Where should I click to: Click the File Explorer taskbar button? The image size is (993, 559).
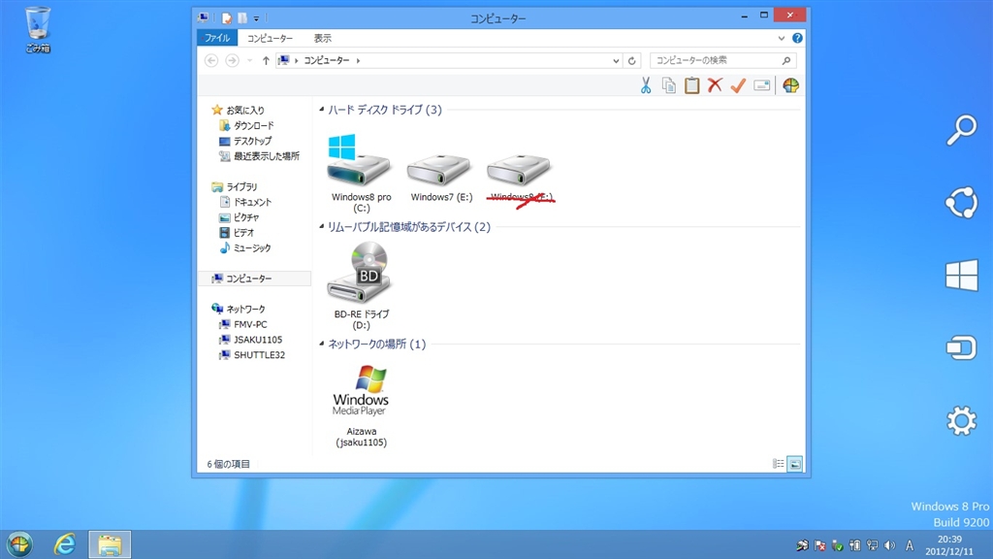(110, 544)
